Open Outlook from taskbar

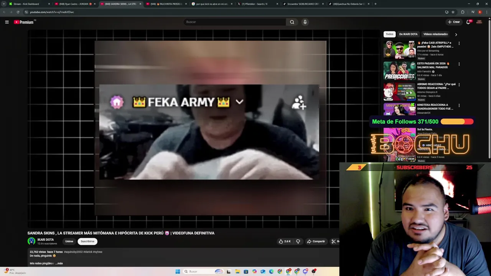coord(263,271)
